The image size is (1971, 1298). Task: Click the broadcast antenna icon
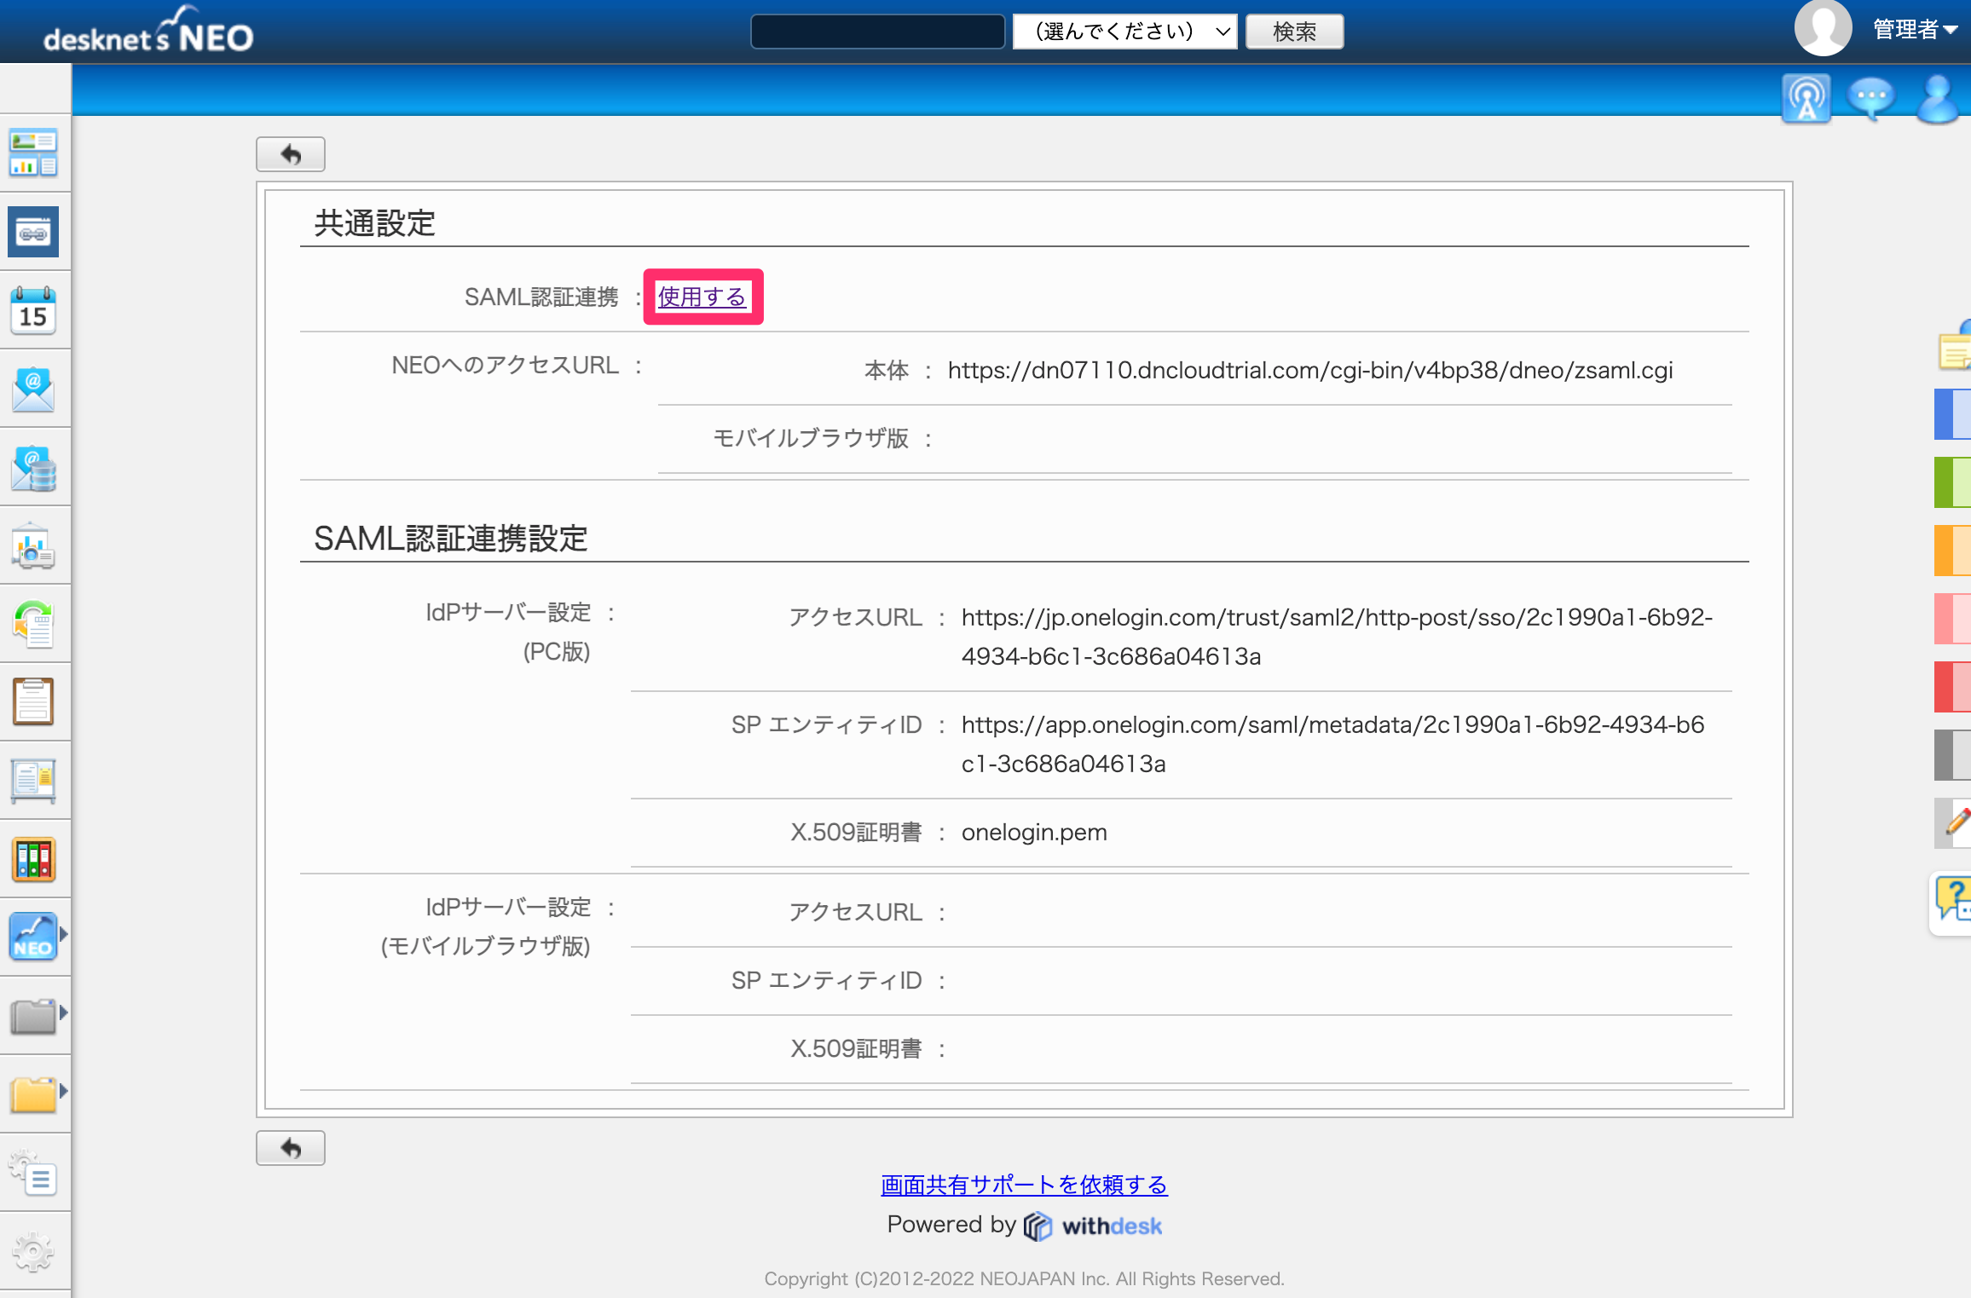[1806, 100]
